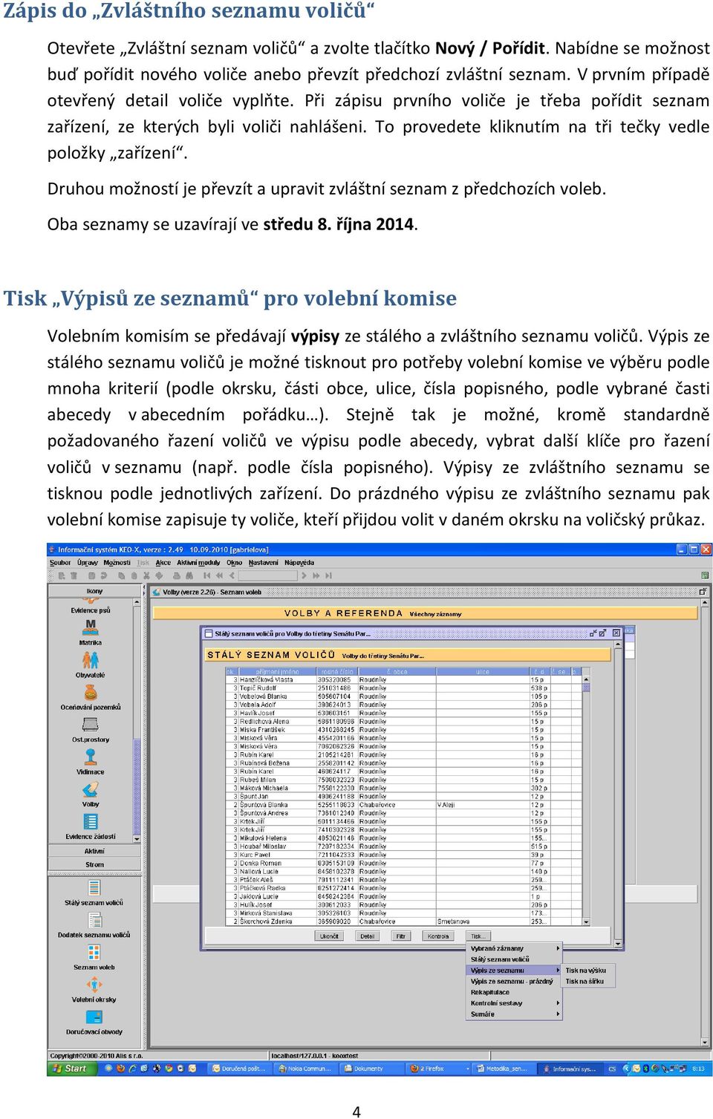The width and height of the screenshot is (713, 1119).
Task: Select Výpis ze seznamu - prázdný
Action: pyautogui.click(x=515, y=982)
